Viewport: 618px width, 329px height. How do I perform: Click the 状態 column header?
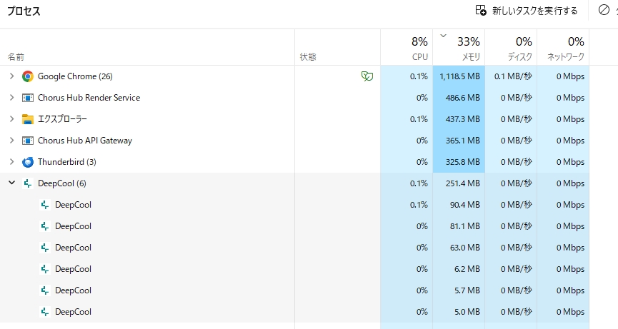pyautogui.click(x=337, y=47)
